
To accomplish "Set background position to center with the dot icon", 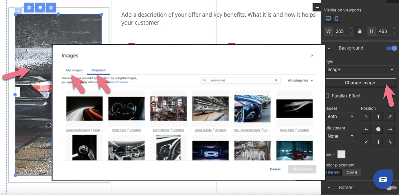I will coord(378,129).
